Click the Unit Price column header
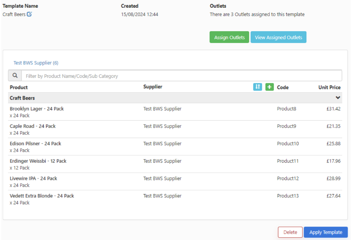Image resolution: width=352 pixels, height=240 pixels. (x=329, y=88)
